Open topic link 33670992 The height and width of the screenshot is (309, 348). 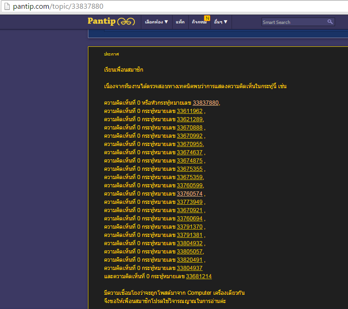pyautogui.click(x=190, y=136)
